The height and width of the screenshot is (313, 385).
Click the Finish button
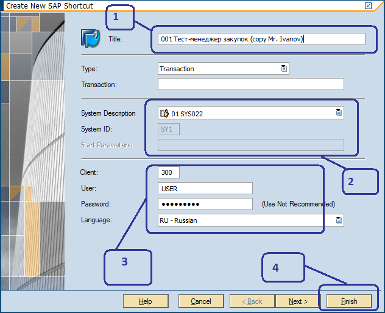click(x=349, y=301)
